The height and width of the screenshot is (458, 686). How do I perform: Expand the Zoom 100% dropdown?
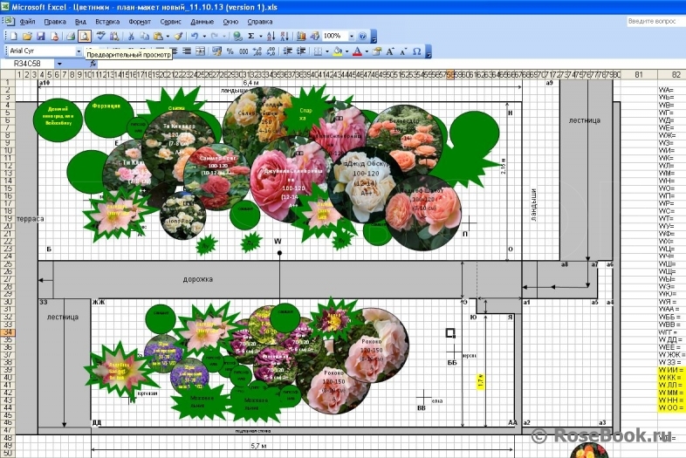pyautogui.click(x=350, y=36)
